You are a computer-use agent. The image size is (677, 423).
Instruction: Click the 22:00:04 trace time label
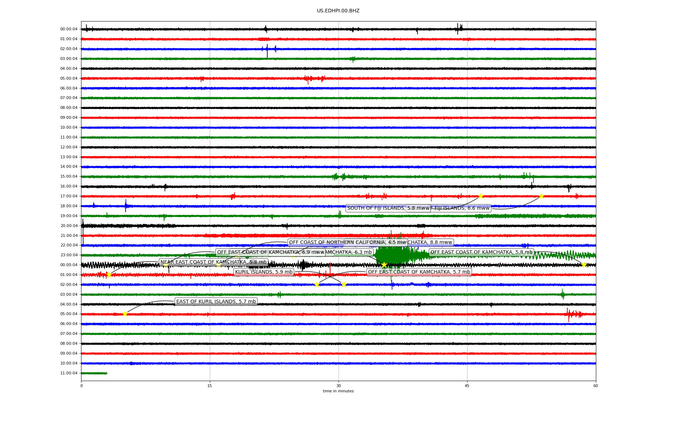[x=69, y=245]
